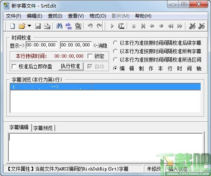Click the 执行校准 button

tap(71, 66)
